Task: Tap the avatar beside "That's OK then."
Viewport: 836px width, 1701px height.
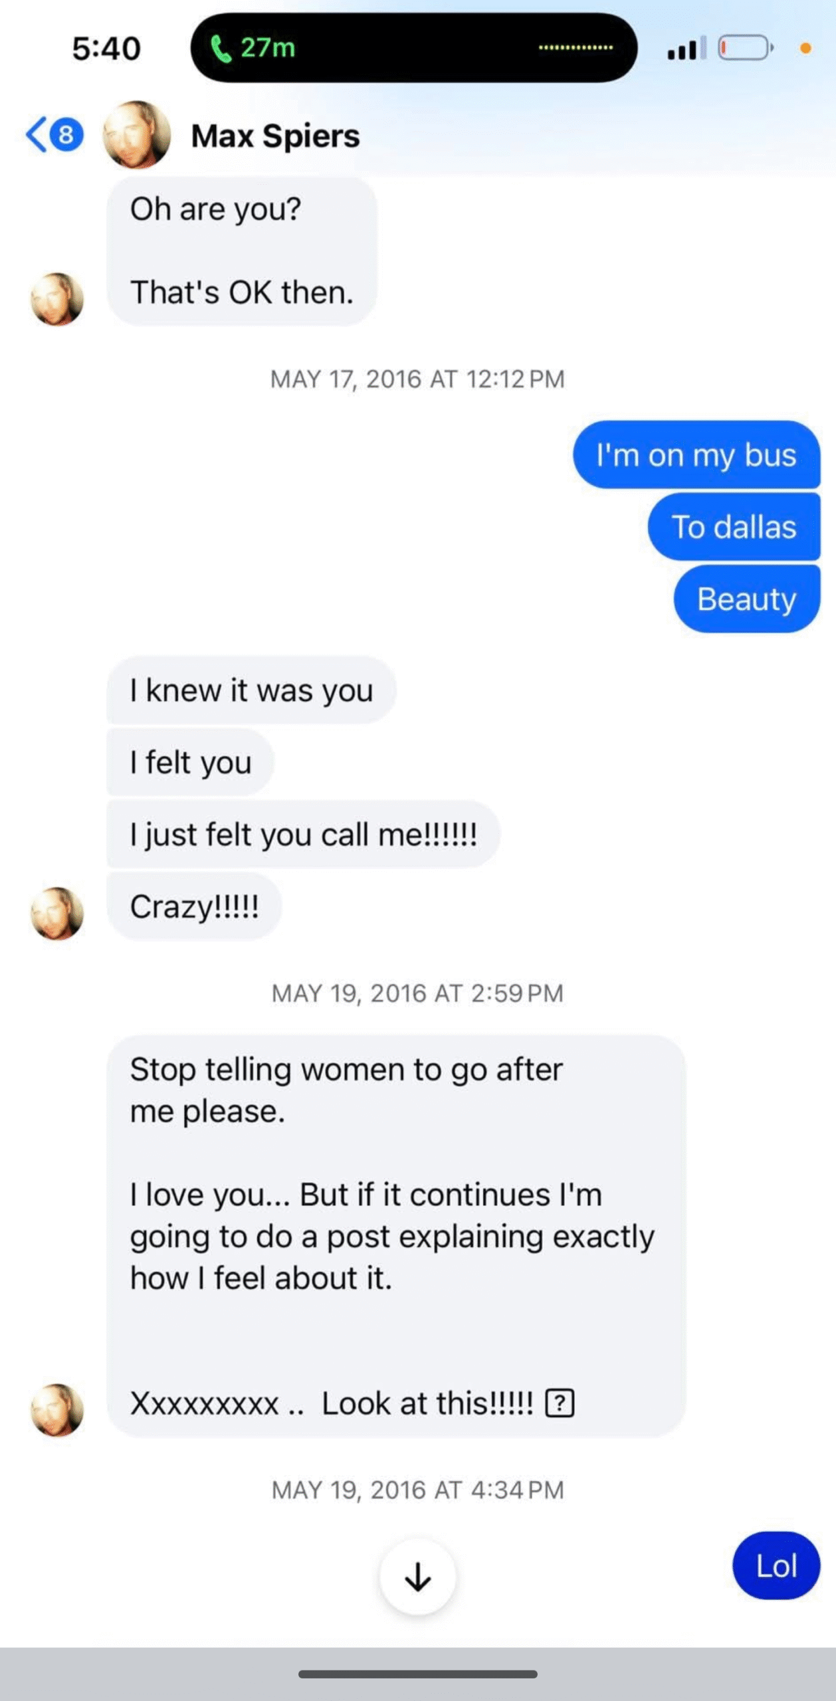Action: 57,299
